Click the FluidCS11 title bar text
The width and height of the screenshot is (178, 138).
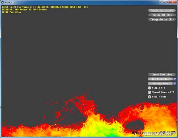tap(10, 2)
